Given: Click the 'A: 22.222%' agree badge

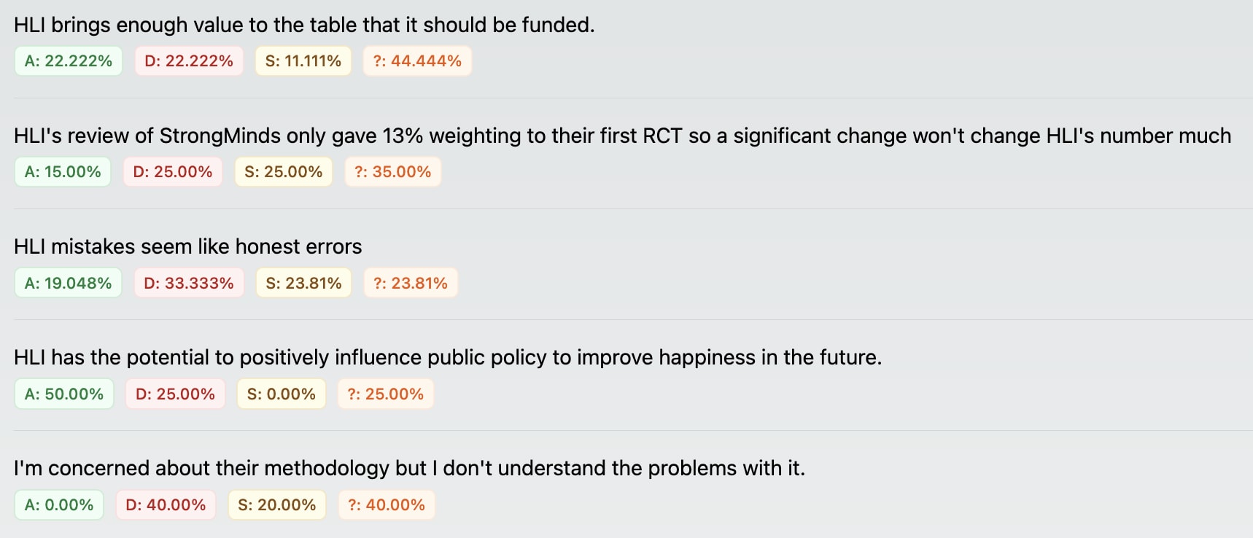Looking at the screenshot, I should pyautogui.click(x=69, y=61).
